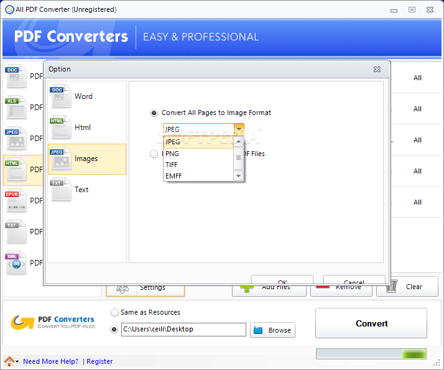Maximize the All PDF Converter window
This screenshot has width=444, height=370.
[x=412, y=9]
